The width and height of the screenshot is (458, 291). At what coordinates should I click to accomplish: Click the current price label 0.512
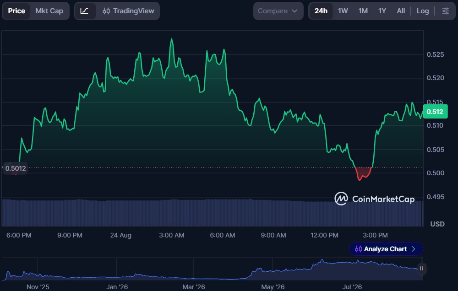435,112
